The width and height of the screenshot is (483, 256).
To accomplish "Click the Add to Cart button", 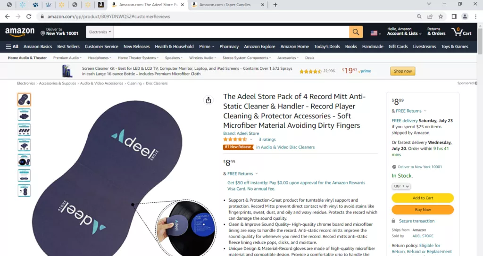I will [423, 198].
